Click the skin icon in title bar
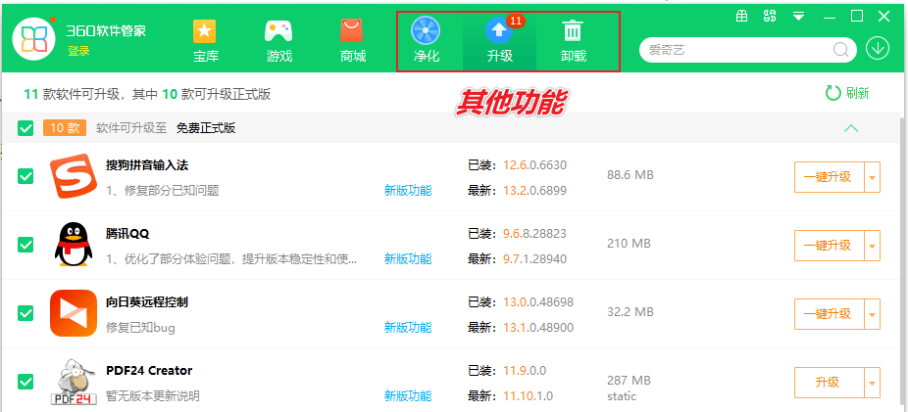Image resolution: width=908 pixels, height=412 pixels. pos(770,16)
